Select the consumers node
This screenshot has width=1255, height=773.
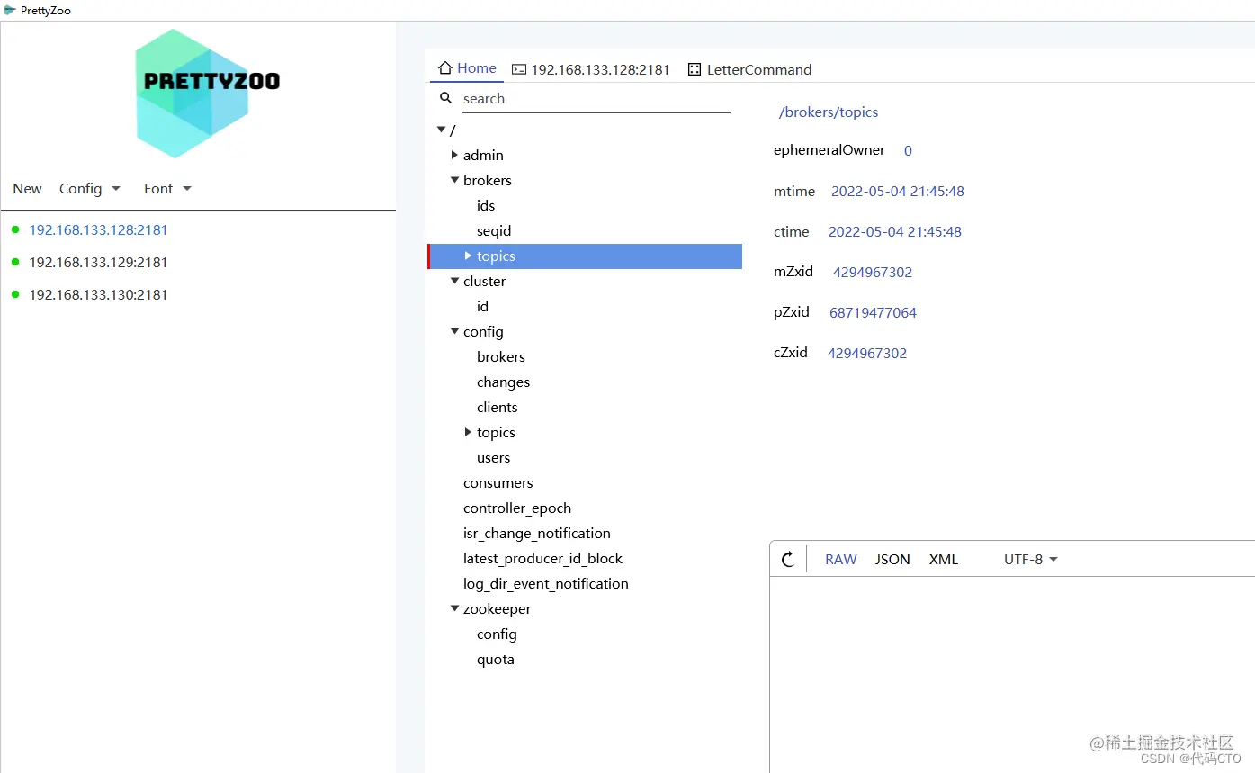[498, 482]
